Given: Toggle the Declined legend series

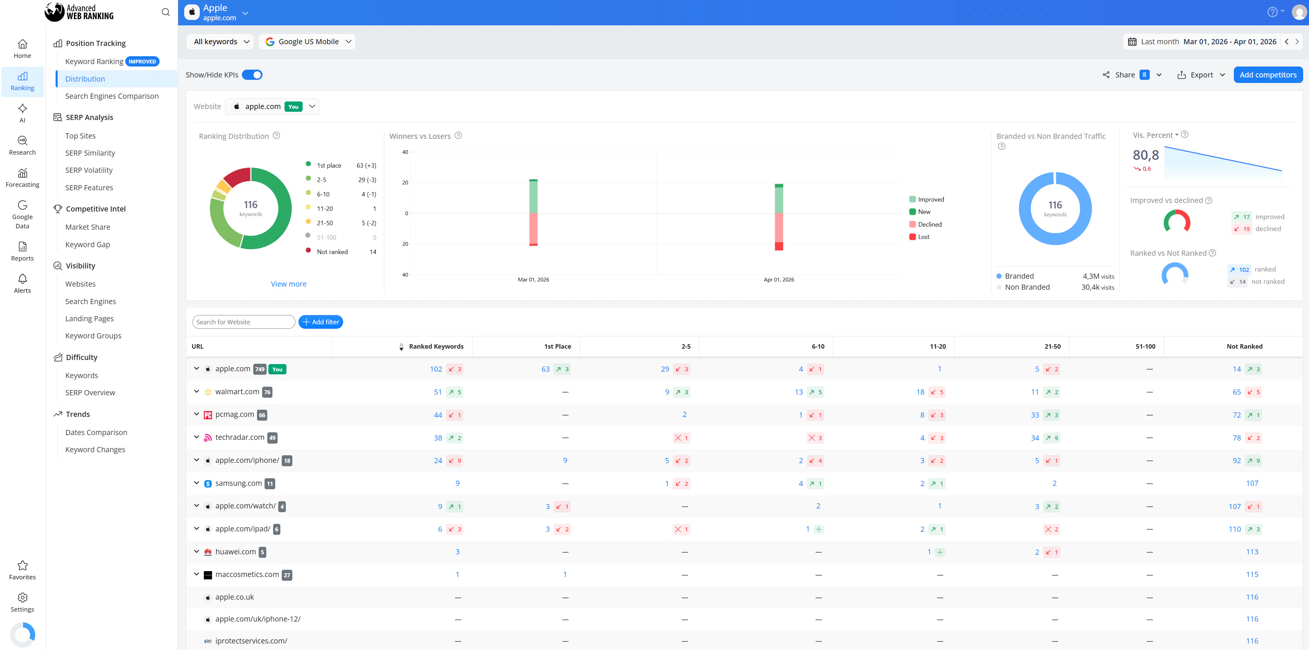Looking at the screenshot, I should pos(925,225).
